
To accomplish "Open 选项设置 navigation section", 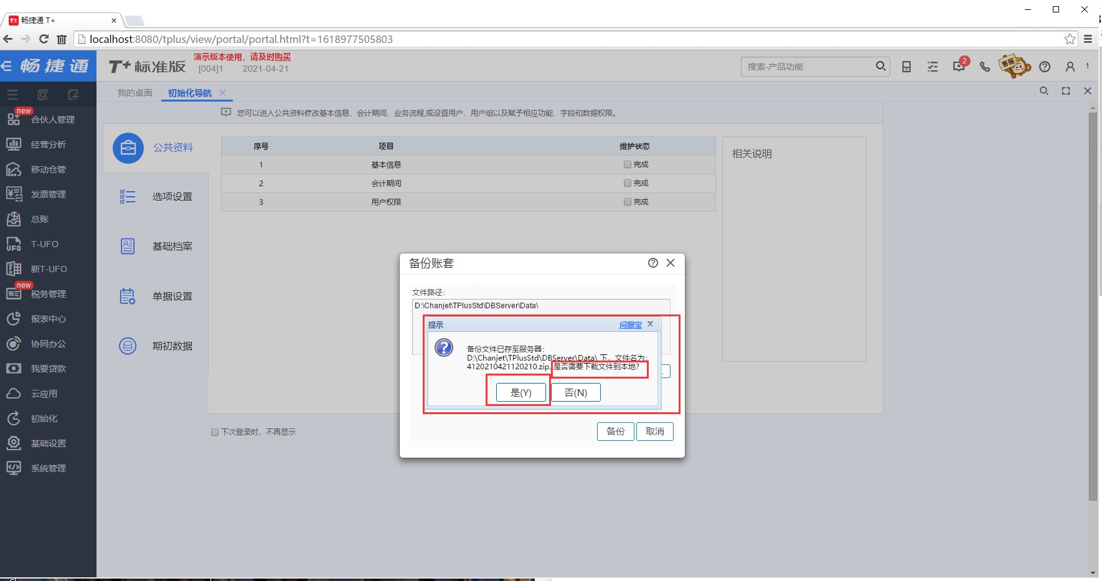I will (x=155, y=197).
